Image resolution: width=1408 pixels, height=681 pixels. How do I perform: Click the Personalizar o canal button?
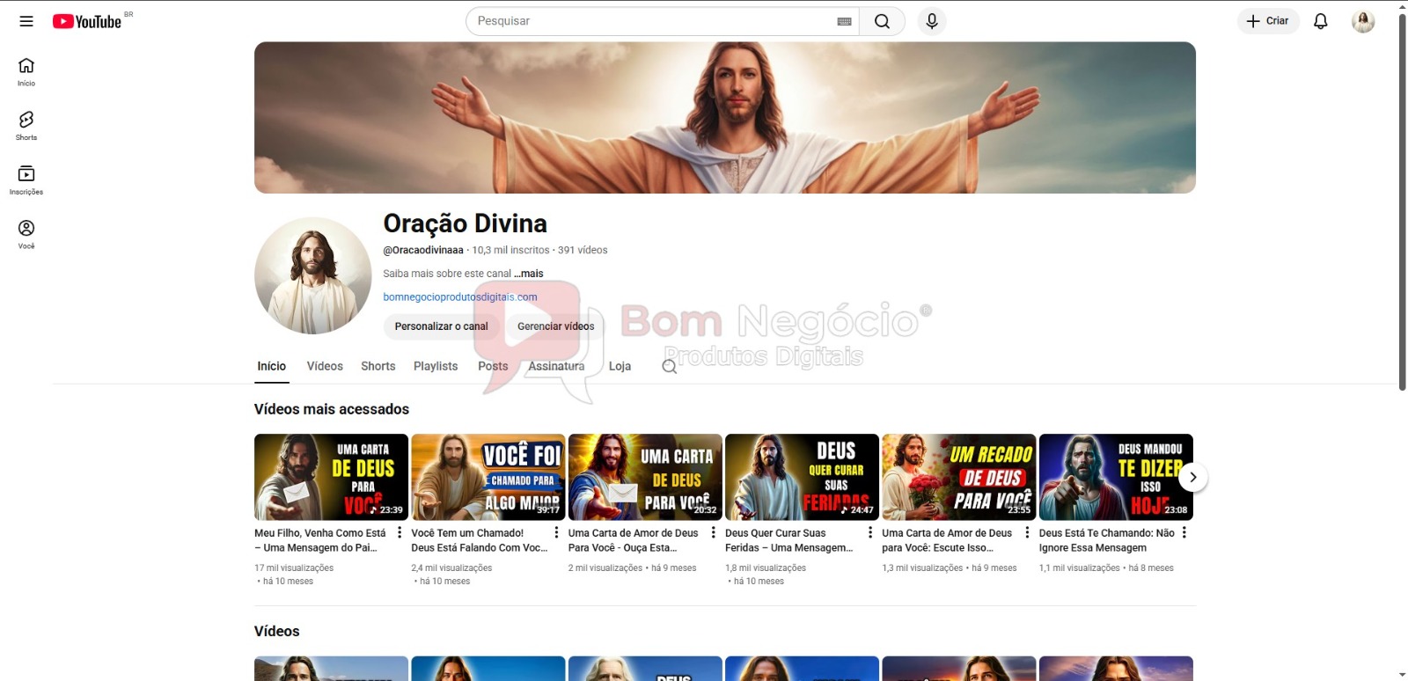point(441,326)
